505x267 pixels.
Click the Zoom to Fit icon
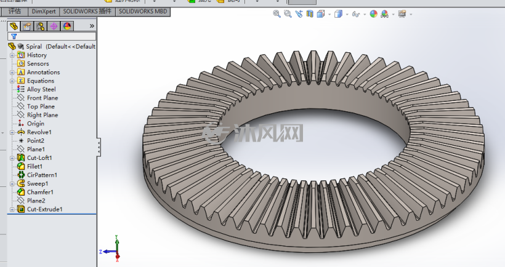277,14
